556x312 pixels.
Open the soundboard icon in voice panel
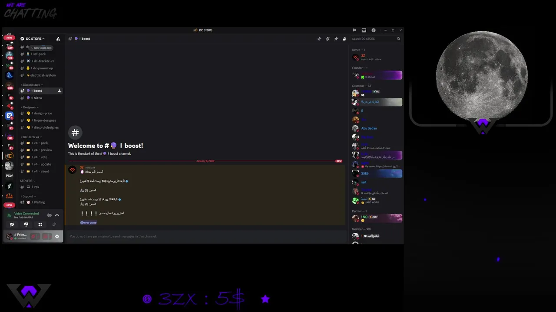coord(54,224)
